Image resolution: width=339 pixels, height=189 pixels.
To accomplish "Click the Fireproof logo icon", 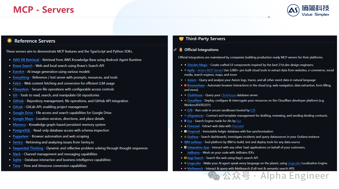I will [x=185, y=131].
